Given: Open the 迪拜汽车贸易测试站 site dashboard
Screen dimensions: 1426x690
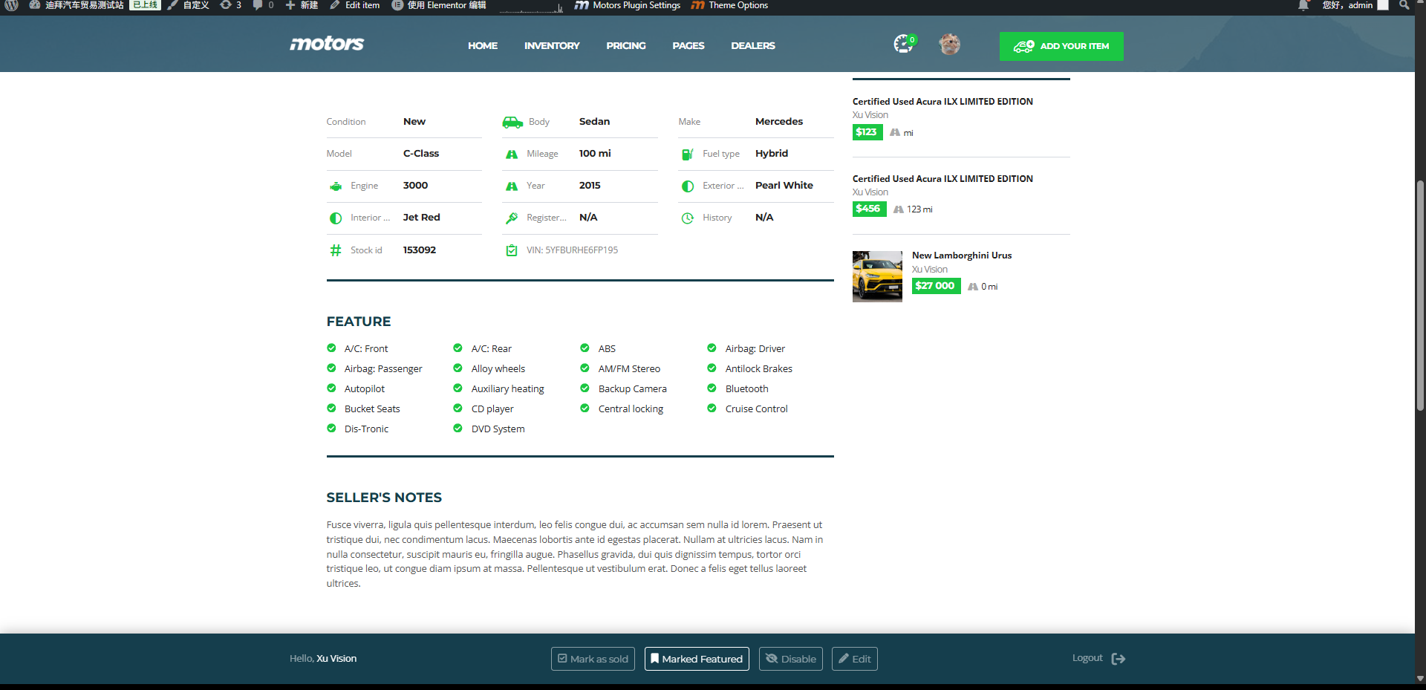Looking at the screenshot, I should [x=77, y=5].
